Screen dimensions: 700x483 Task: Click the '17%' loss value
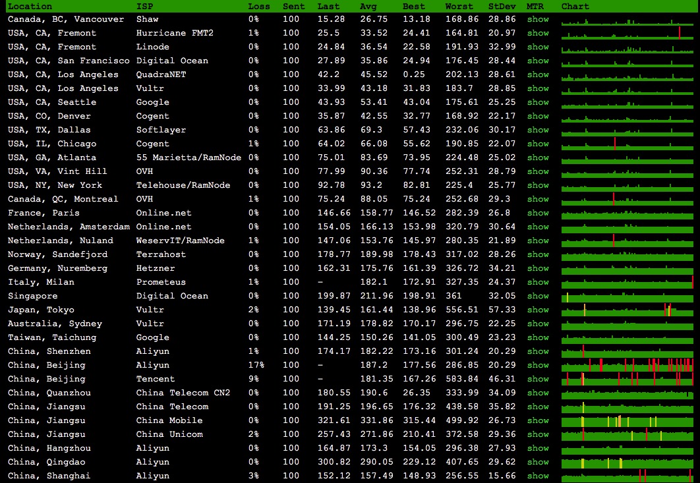256,365
